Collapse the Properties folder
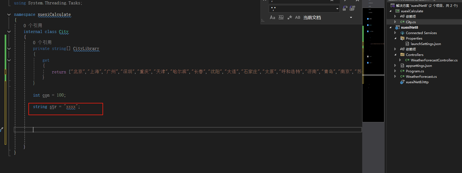This screenshot has width=462, height=173. coord(395,38)
